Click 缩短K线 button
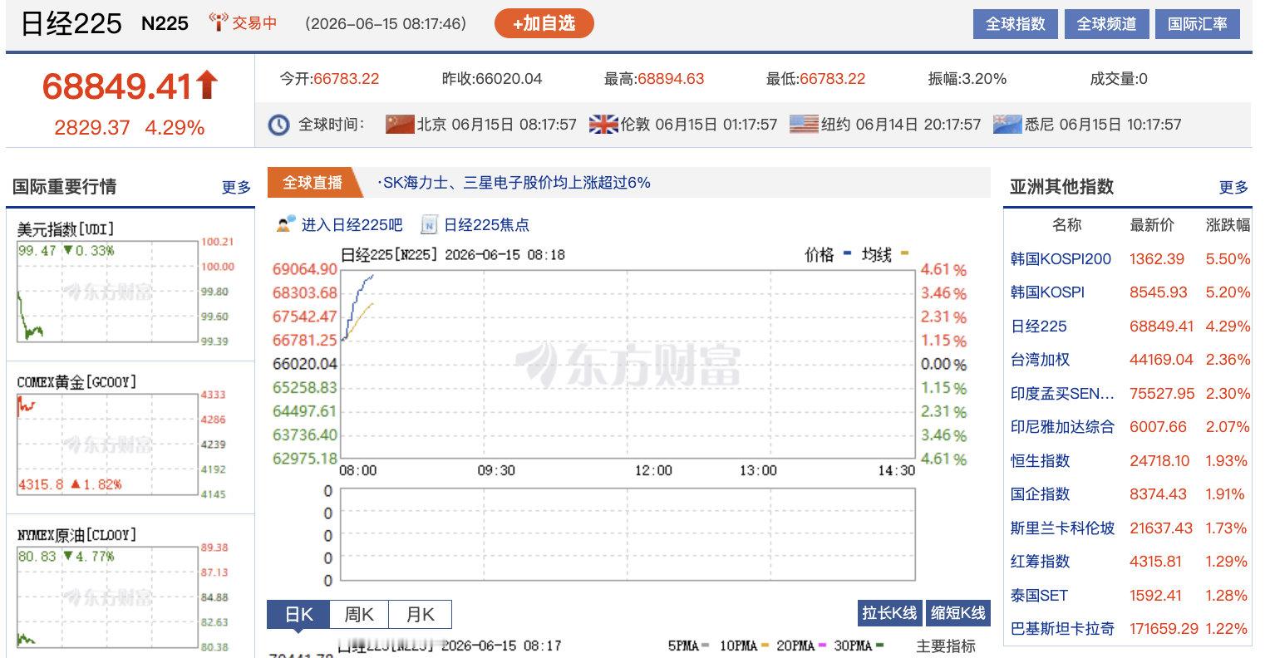This screenshot has height=658, width=1265. 957,613
